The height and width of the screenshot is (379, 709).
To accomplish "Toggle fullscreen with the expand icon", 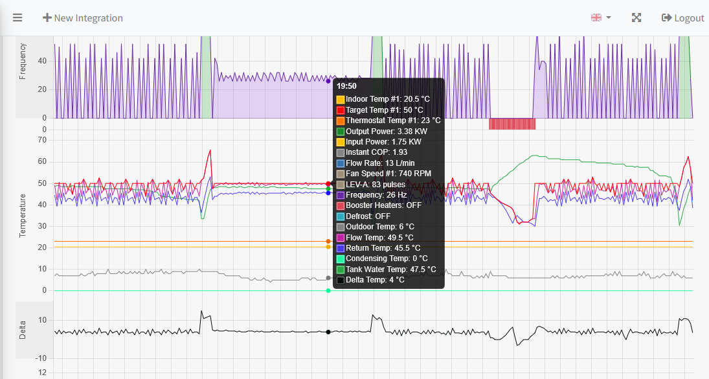I will click(x=636, y=17).
